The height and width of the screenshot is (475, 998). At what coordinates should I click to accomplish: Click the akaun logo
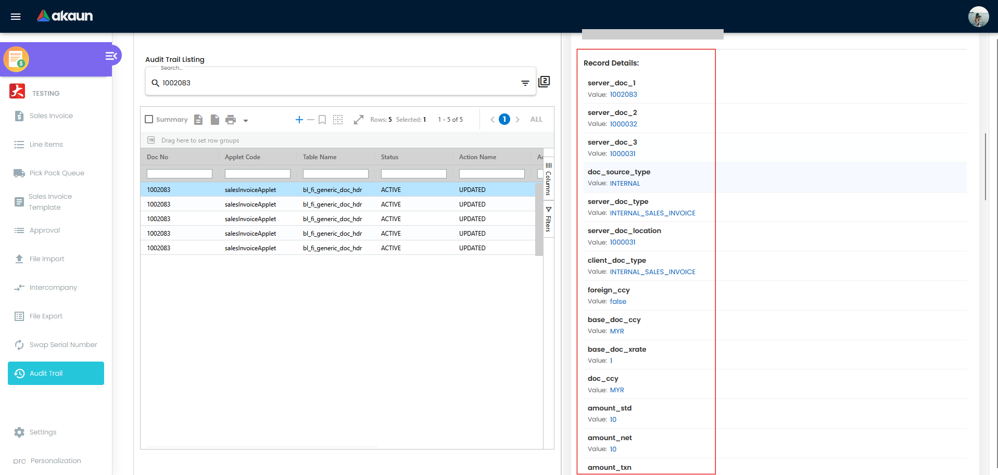click(x=65, y=16)
